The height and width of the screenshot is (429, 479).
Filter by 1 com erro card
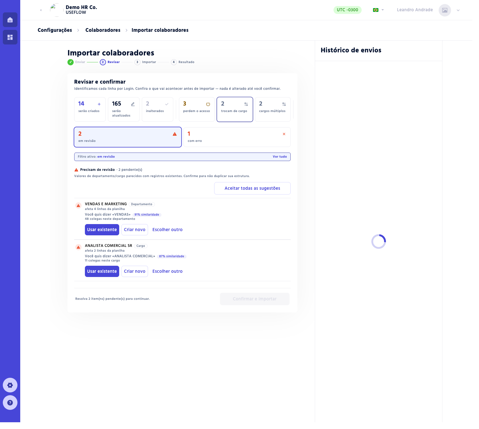click(x=237, y=137)
